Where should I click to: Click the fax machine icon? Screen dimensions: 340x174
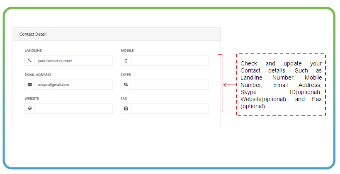[x=126, y=109]
